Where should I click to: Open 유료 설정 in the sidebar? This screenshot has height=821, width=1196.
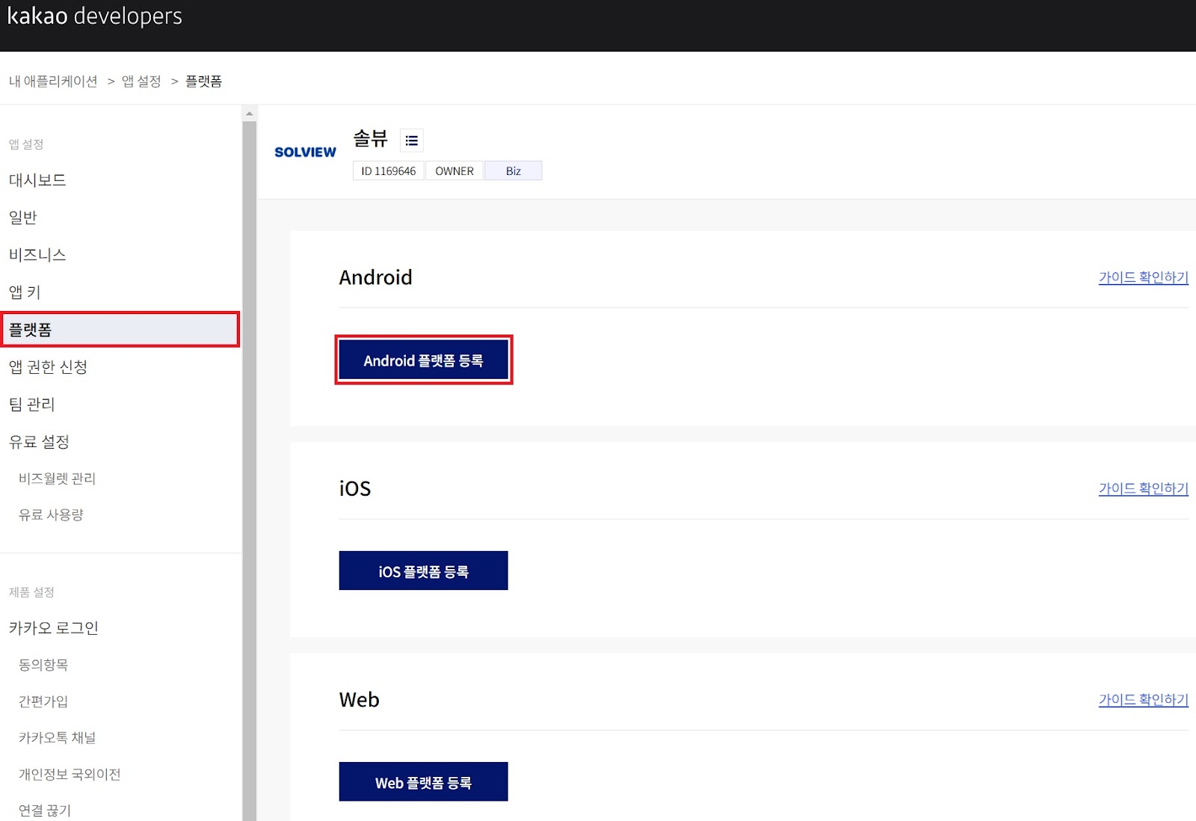39,441
